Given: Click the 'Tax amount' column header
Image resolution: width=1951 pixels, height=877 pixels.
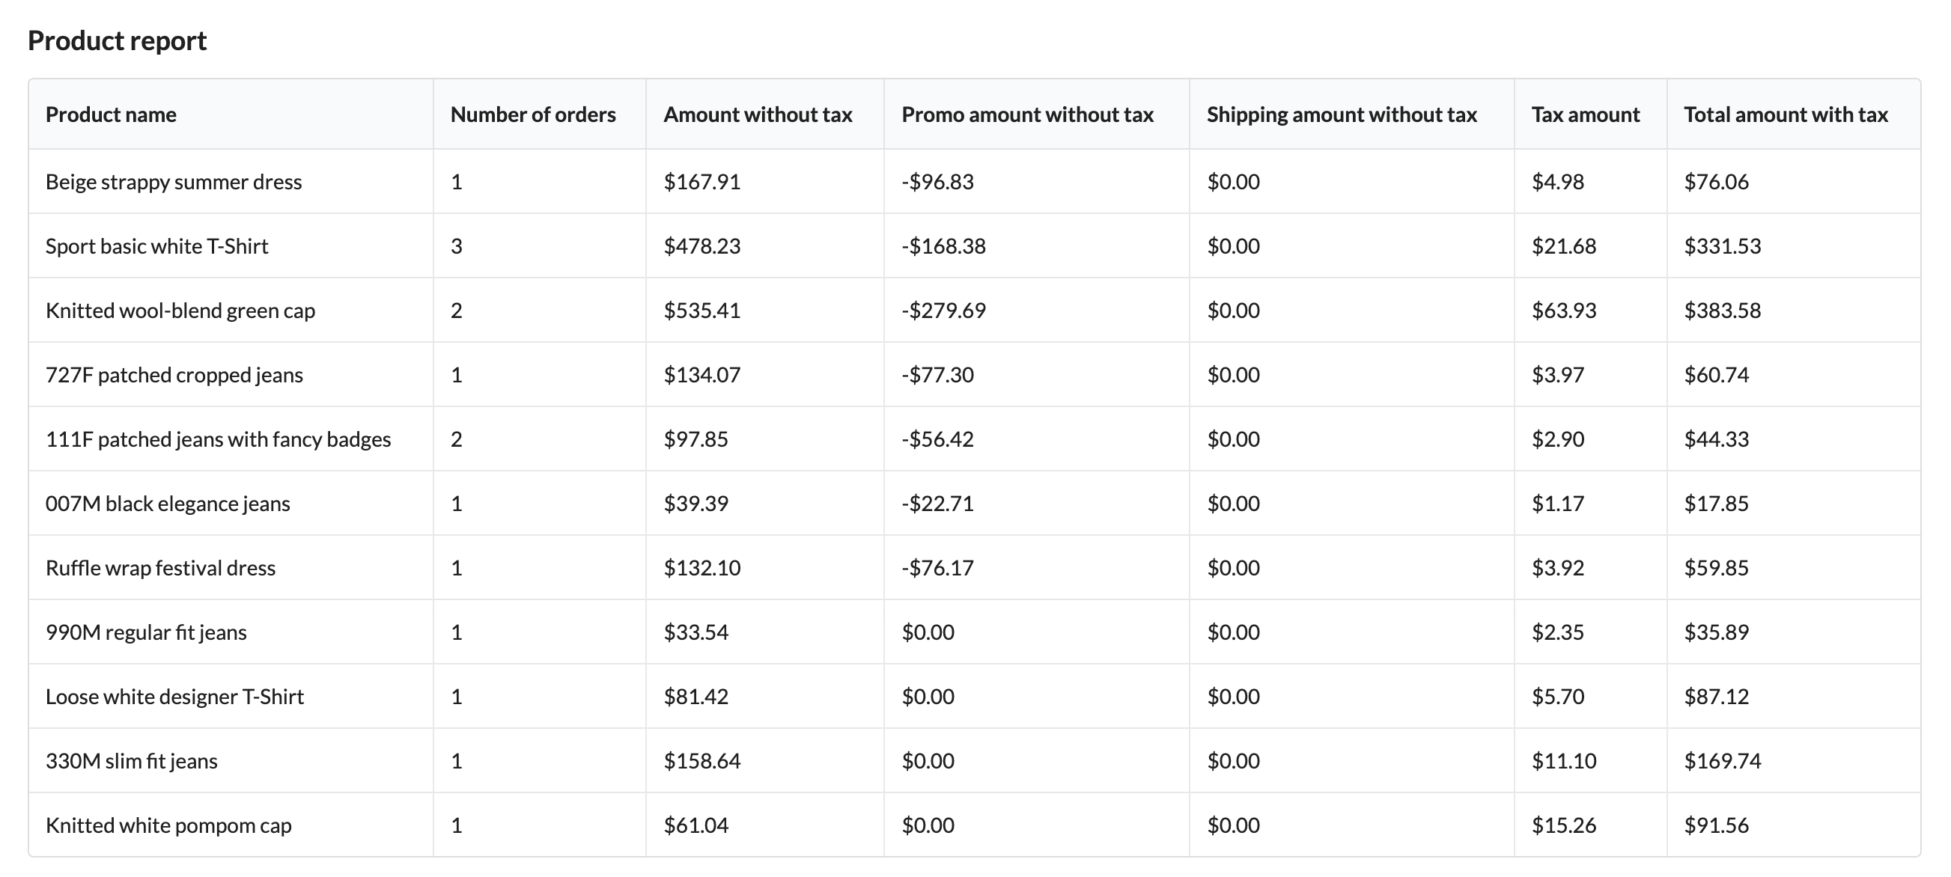Looking at the screenshot, I should pos(1585,114).
